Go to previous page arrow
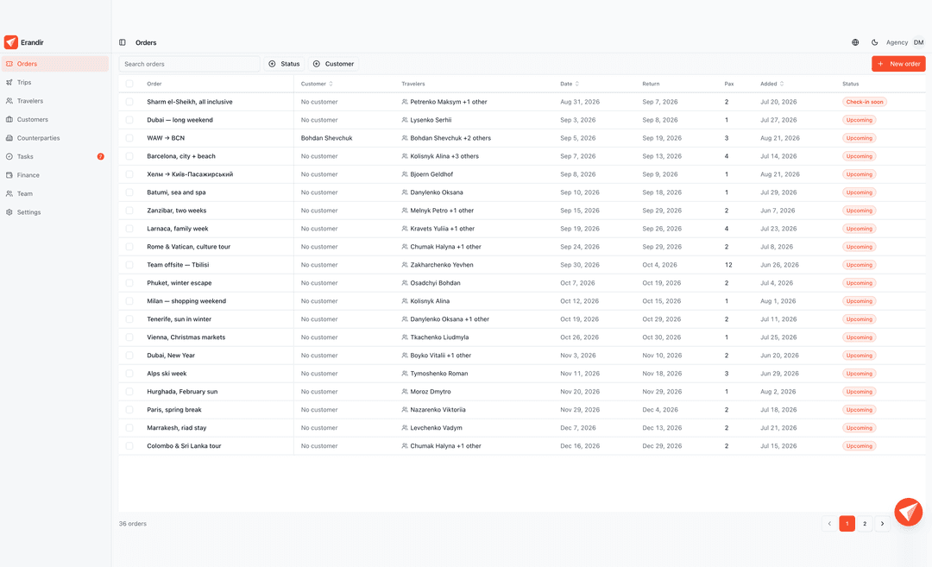This screenshot has width=932, height=567. point(829,524)
